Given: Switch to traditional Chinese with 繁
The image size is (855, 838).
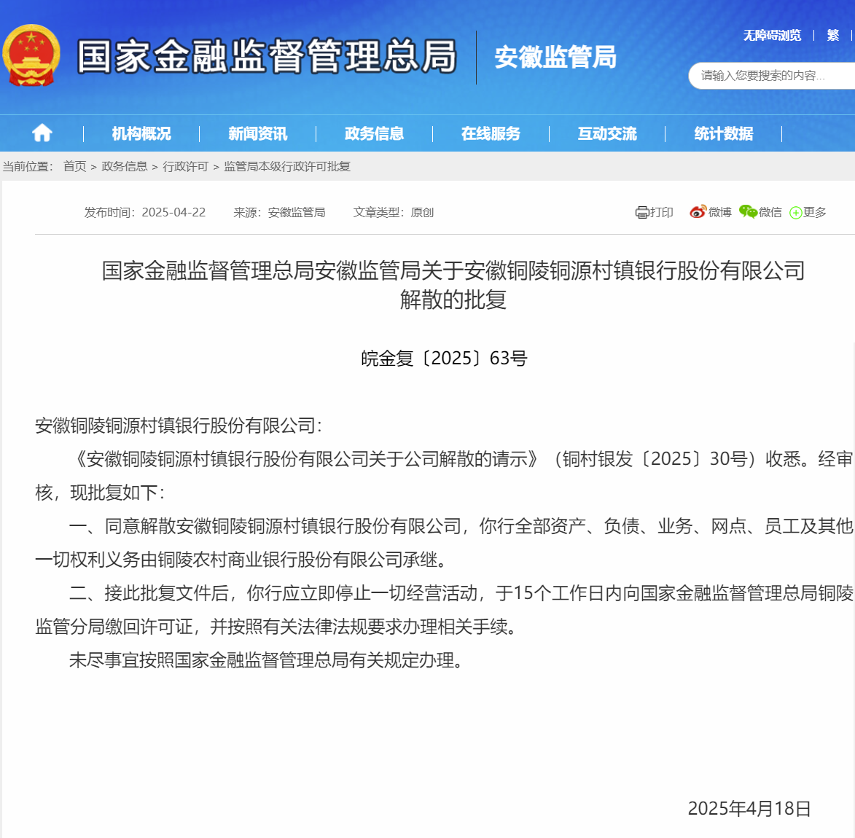Looking at the screenshot, I should coord(832,36).
